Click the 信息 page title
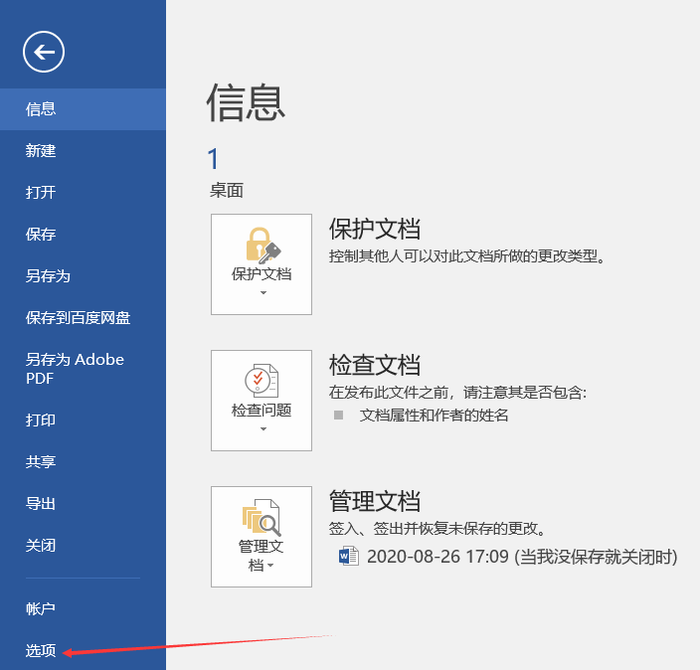This screenshot has width=700, height=670. pyautogui.click(x=246, y=102)
